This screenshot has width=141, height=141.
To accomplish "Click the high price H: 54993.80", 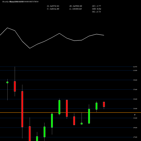I will [76, 6].
